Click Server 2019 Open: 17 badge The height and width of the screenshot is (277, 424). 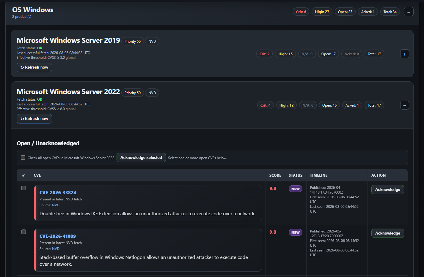[328, 54]
